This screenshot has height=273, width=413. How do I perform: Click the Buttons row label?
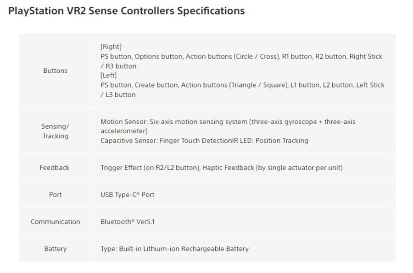click(55, 71)
